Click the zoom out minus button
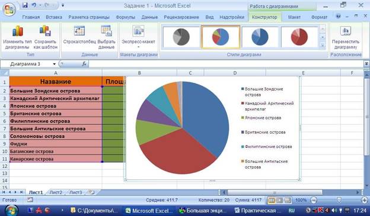 [313, 200]
